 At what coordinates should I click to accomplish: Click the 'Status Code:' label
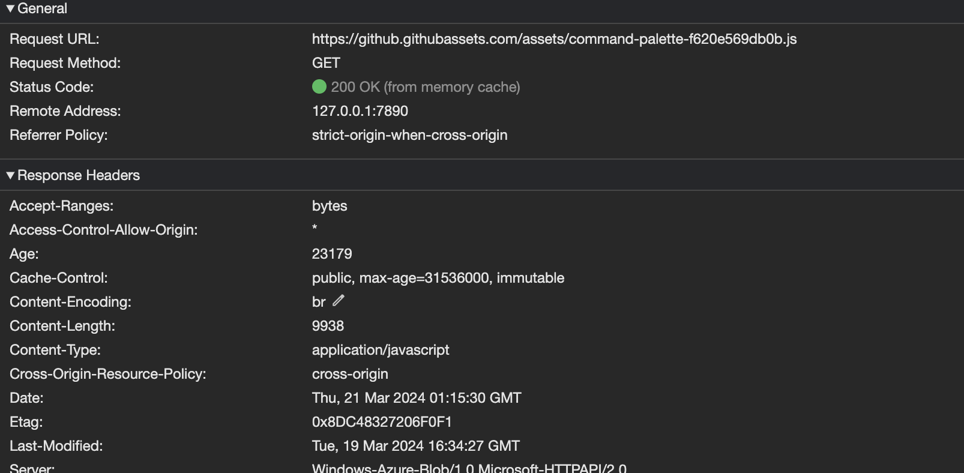(x=52, y=87)
